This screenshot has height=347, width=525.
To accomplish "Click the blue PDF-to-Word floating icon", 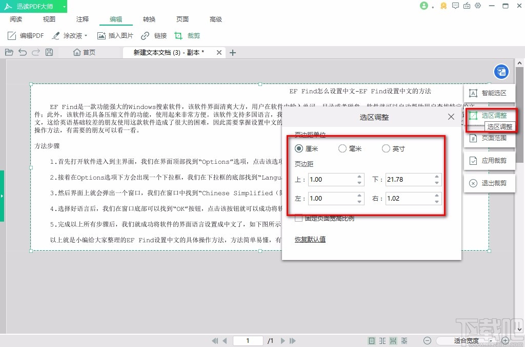I will [501, 72].
